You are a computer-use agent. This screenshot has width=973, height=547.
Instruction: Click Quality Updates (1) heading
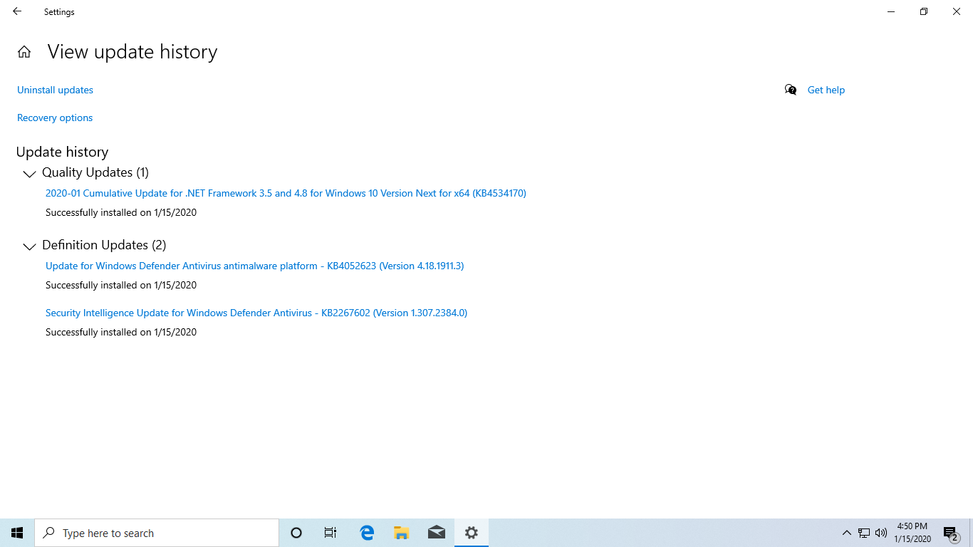click(x=95, y=172)
